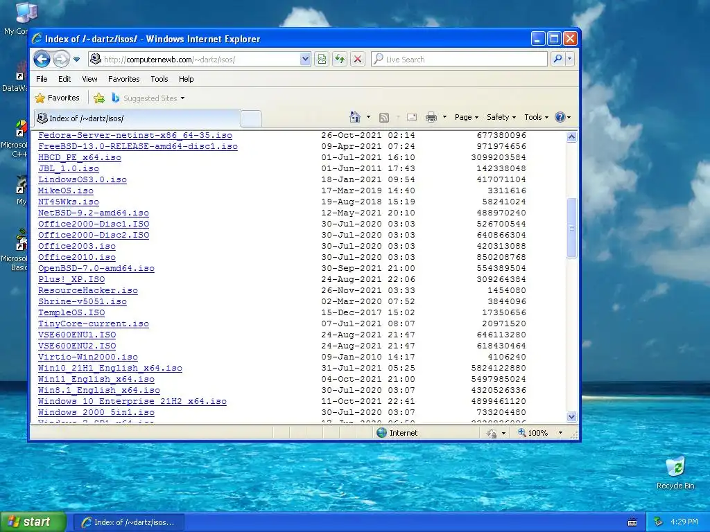Open the Page command menu

coord(467,117)
